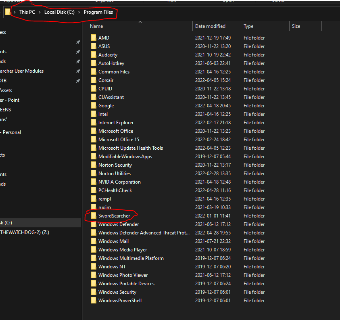The image size is (340, 320).
Task: Sort by the Name column header
Action: [96, 26]
